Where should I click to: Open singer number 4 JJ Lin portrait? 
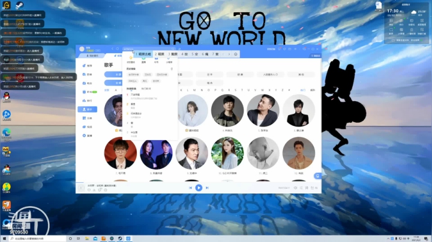click(227, 111)
